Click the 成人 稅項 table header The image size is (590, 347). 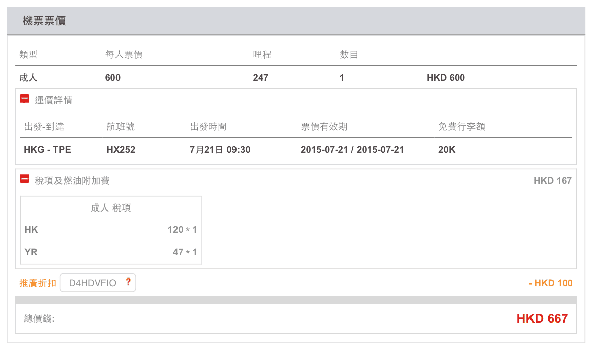coord(111,207)
